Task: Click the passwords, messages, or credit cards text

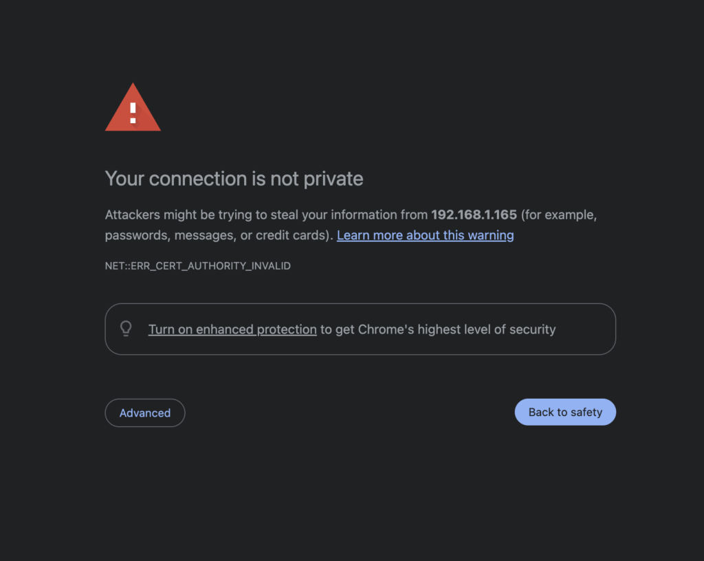Action: [219, 235]
